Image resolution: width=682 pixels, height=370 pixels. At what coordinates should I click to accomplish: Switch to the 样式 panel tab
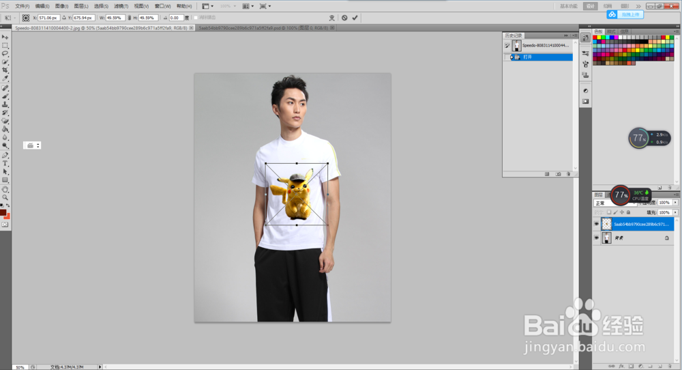612,31
